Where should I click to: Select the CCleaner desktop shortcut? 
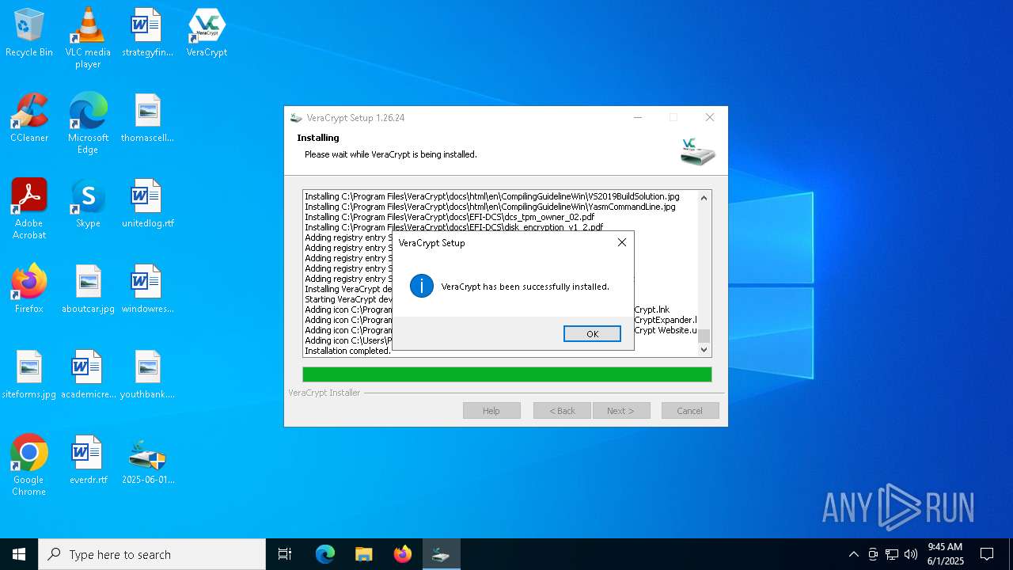[x=29, y=118]
